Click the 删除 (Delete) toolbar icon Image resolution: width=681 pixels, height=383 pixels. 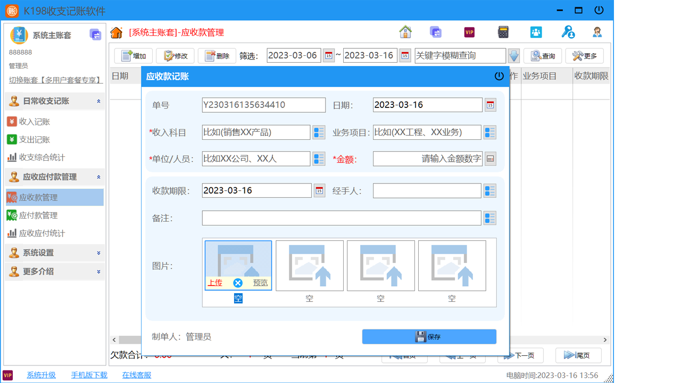pyautogui.click(x=217, y=55)
